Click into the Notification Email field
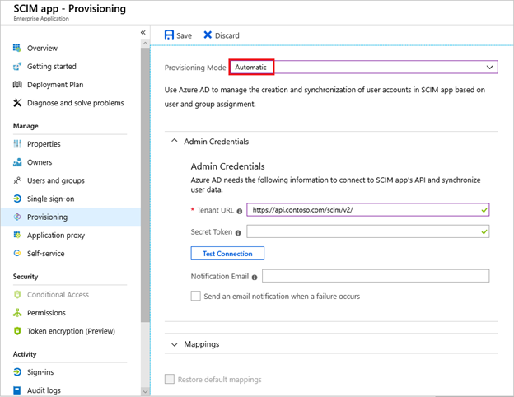The height and width of the screenshot is (397, 514). (376, 276)
